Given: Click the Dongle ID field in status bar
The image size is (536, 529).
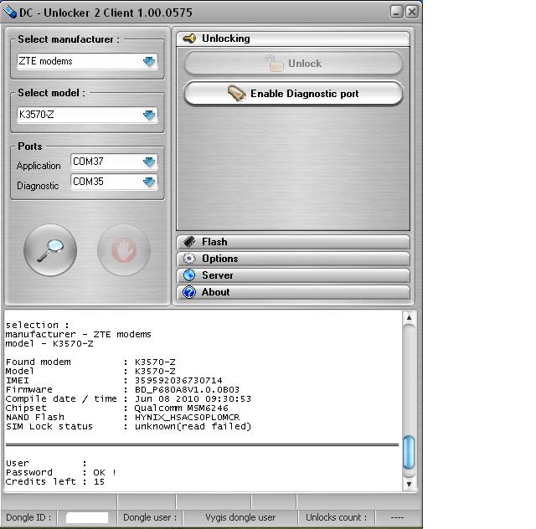Looking at the screenshot, I should click(87, 517).
